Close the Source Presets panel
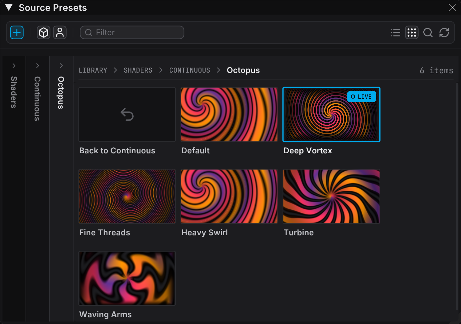Image resolution: width=461 pixels, height=324 pixels. 452,7
